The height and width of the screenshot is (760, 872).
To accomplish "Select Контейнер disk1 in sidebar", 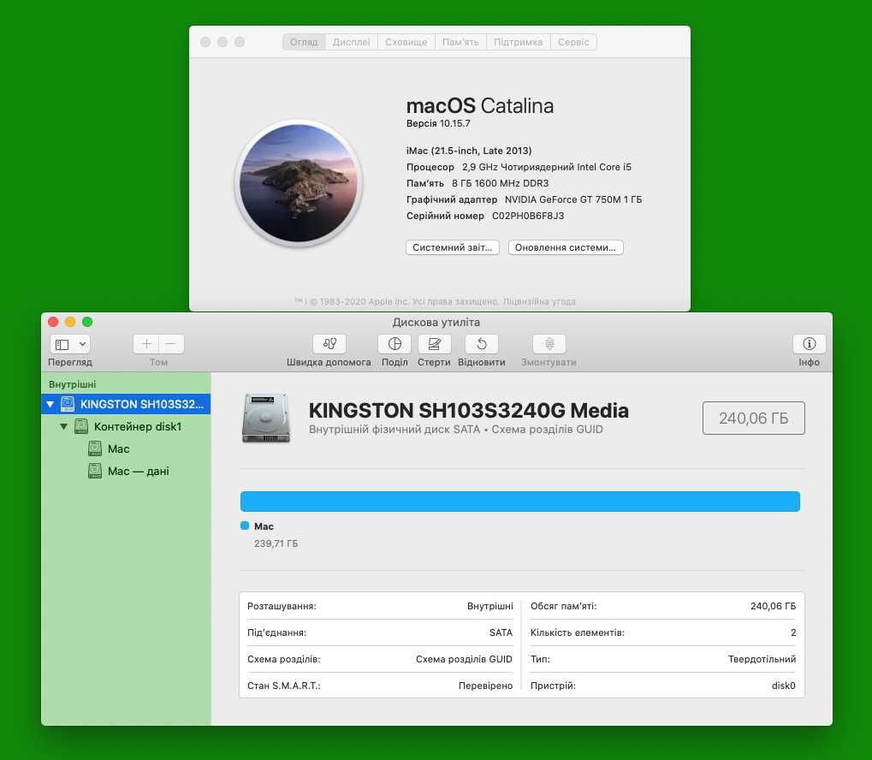I will [127, 426].
